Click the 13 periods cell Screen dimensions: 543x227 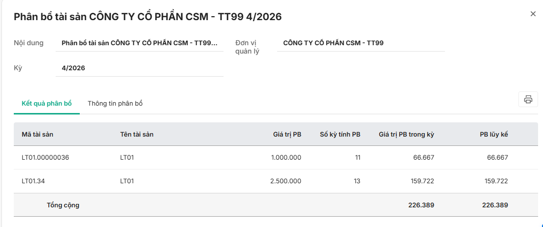(x=357, y=181)
